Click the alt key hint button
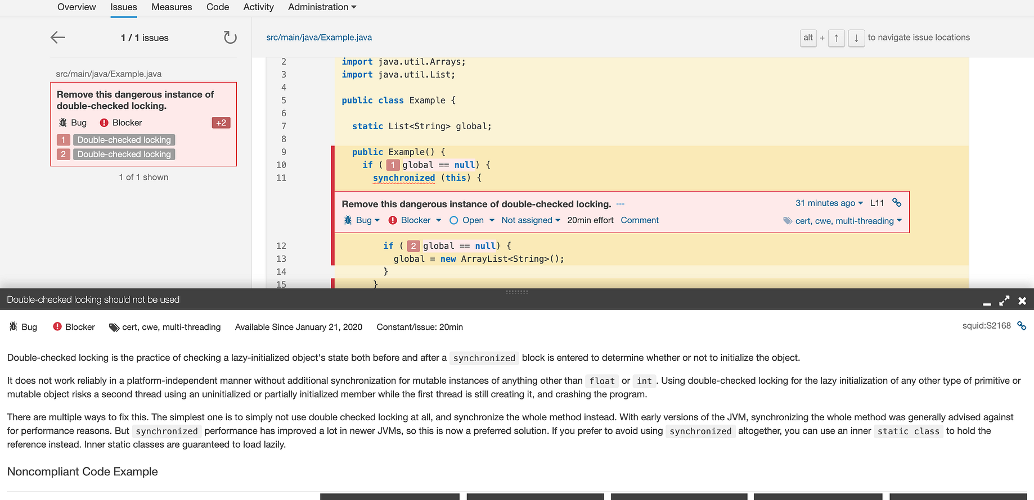Image resolution: width=1034 pixels, height=500 pixels. pos(808,38)
